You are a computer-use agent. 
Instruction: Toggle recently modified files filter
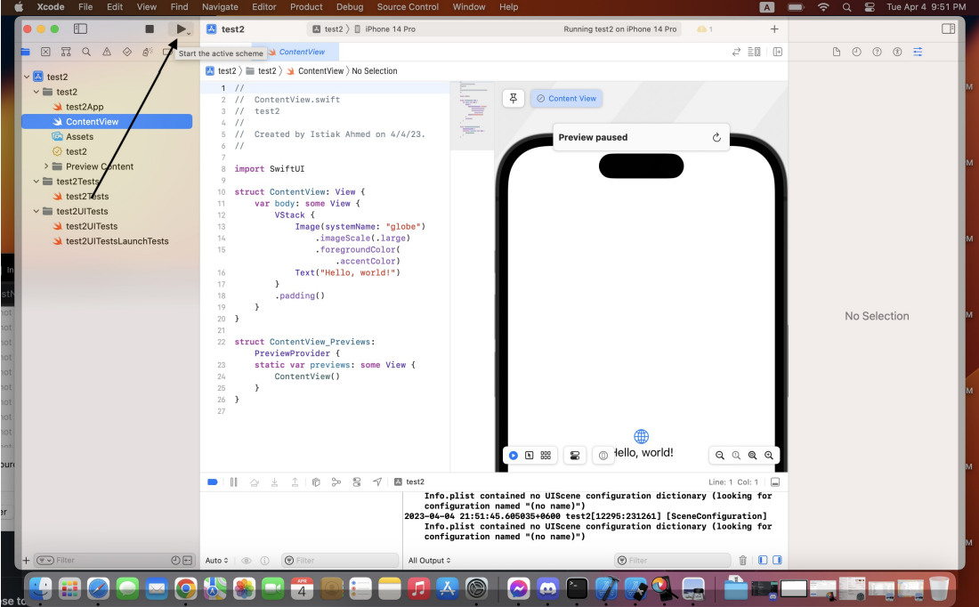(x=175, y=560)
